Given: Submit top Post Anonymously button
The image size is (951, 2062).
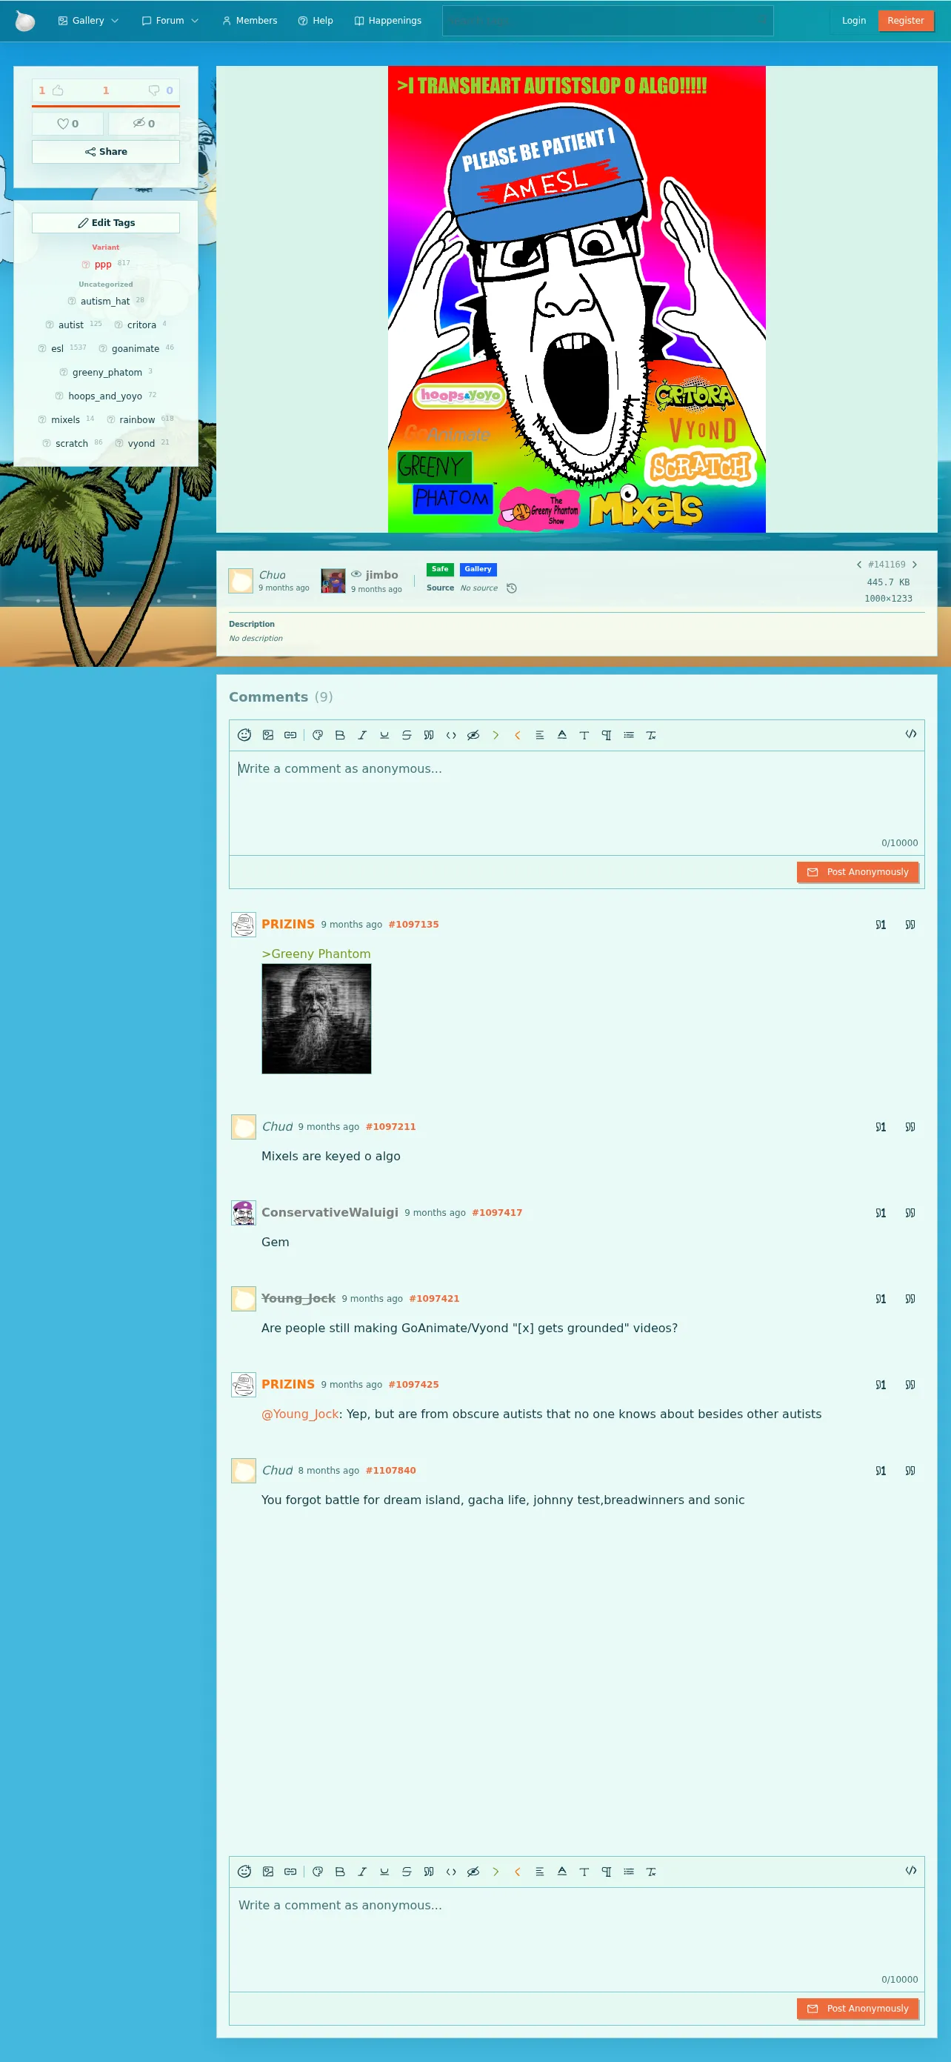Looking at the screenshot, I should 858,872.
